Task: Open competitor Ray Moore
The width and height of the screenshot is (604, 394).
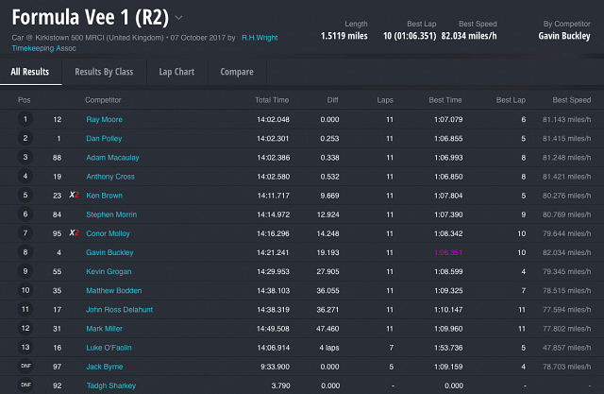Action: [x=105, y=119]
